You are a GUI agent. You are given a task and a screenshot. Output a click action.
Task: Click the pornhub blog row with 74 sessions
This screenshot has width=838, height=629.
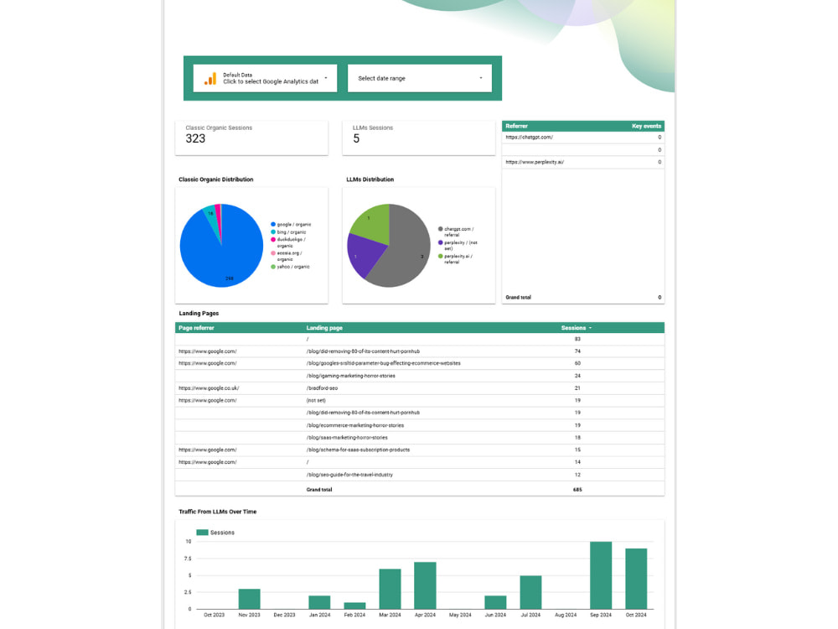[x=420, y=351]
